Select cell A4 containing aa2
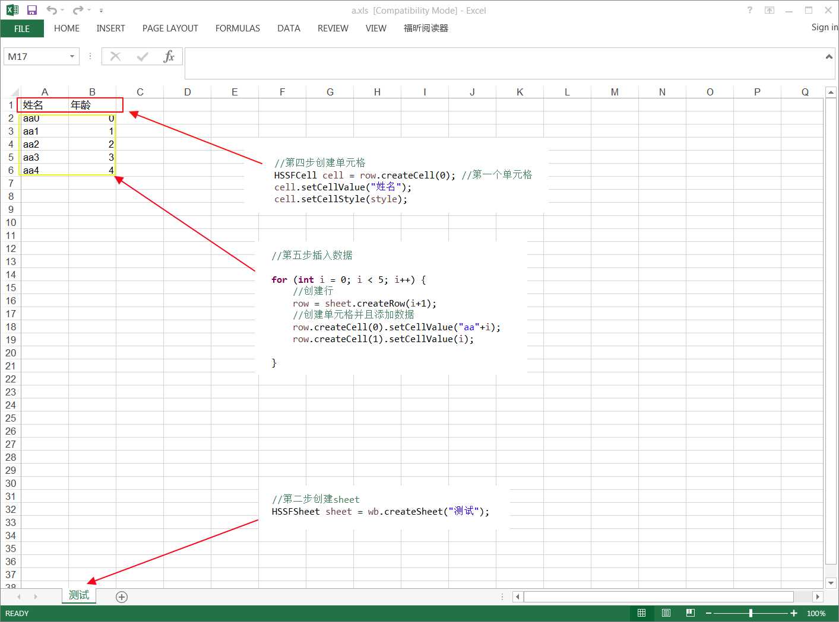The width and height of the screenshot is (839, 622). point(45,144)
